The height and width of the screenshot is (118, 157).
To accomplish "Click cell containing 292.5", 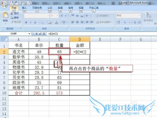I will (x=39, y=93).
